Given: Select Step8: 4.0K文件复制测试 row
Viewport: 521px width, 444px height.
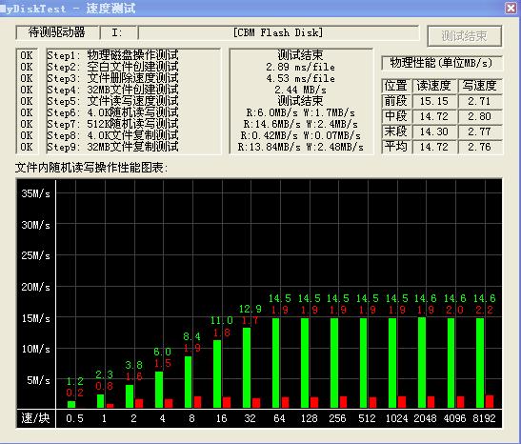Looking at the screenshot, I should [112, 135].
